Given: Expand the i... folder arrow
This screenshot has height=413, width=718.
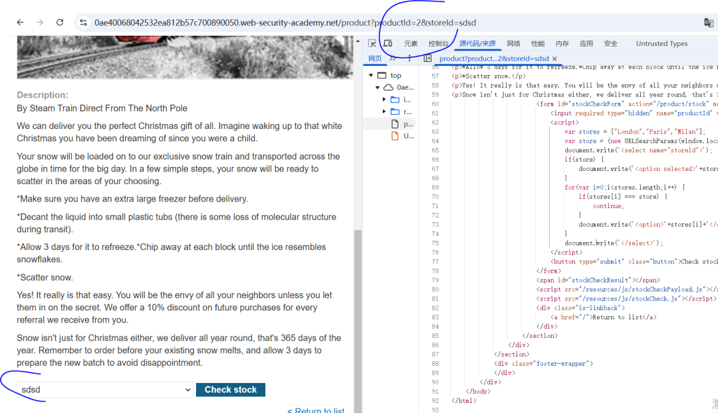Looking at the screenshot, I should pos(384,99).
